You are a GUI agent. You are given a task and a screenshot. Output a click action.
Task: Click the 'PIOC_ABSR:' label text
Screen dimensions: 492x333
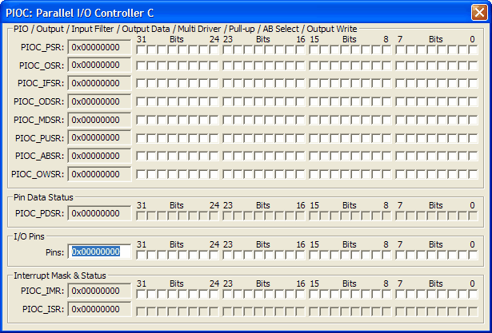[x=39, y=156]
